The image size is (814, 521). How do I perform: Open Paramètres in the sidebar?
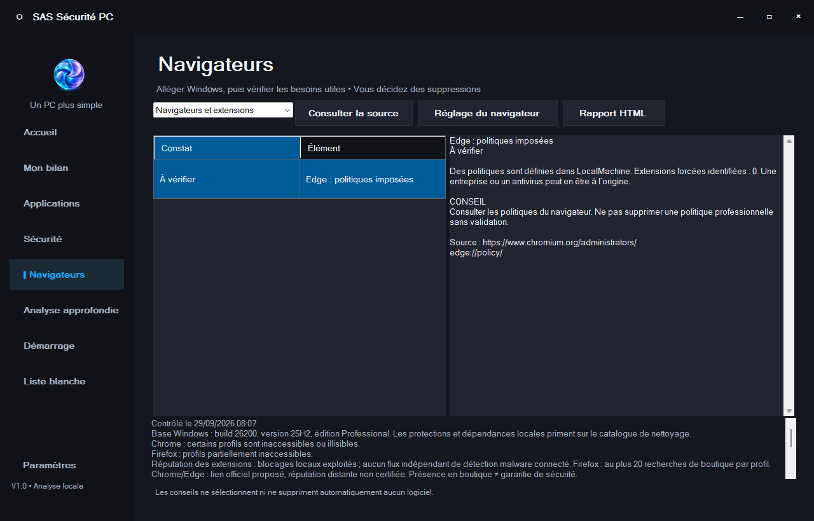point(50,465)
